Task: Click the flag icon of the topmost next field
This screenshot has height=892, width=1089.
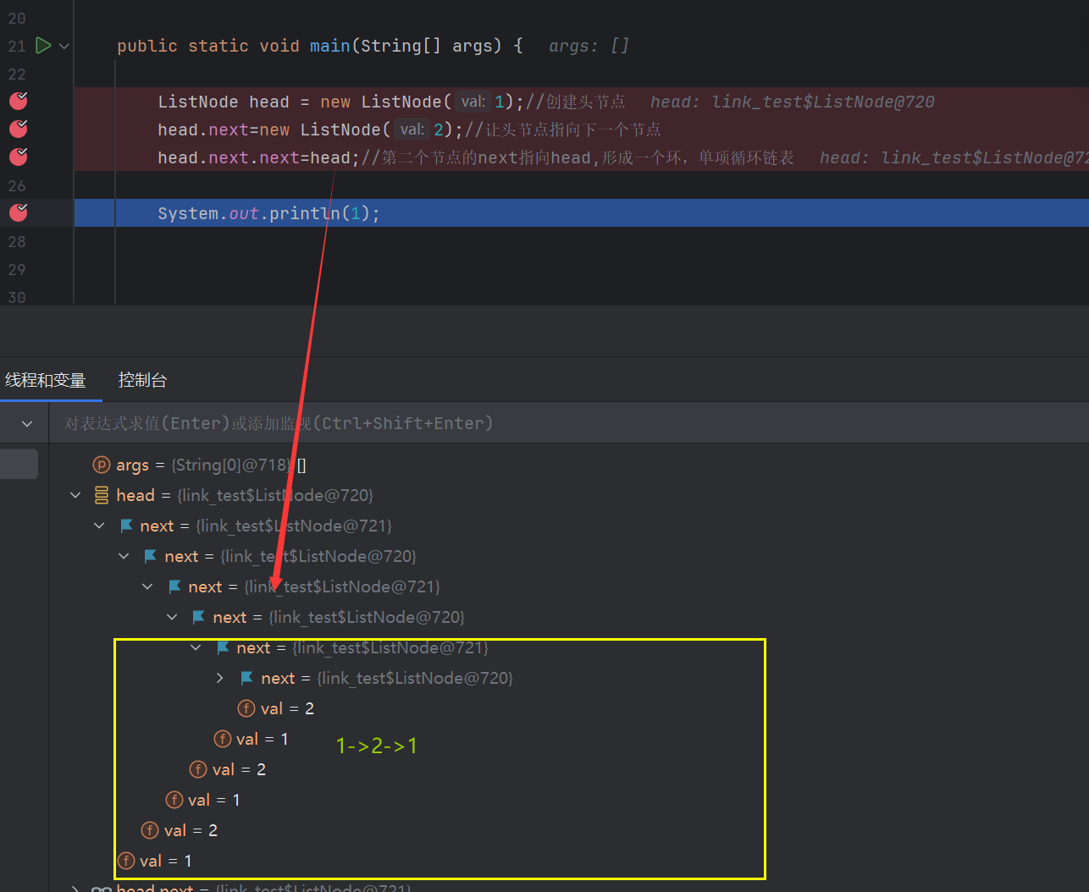Action: pyautogui.click(x=126, y=526)
